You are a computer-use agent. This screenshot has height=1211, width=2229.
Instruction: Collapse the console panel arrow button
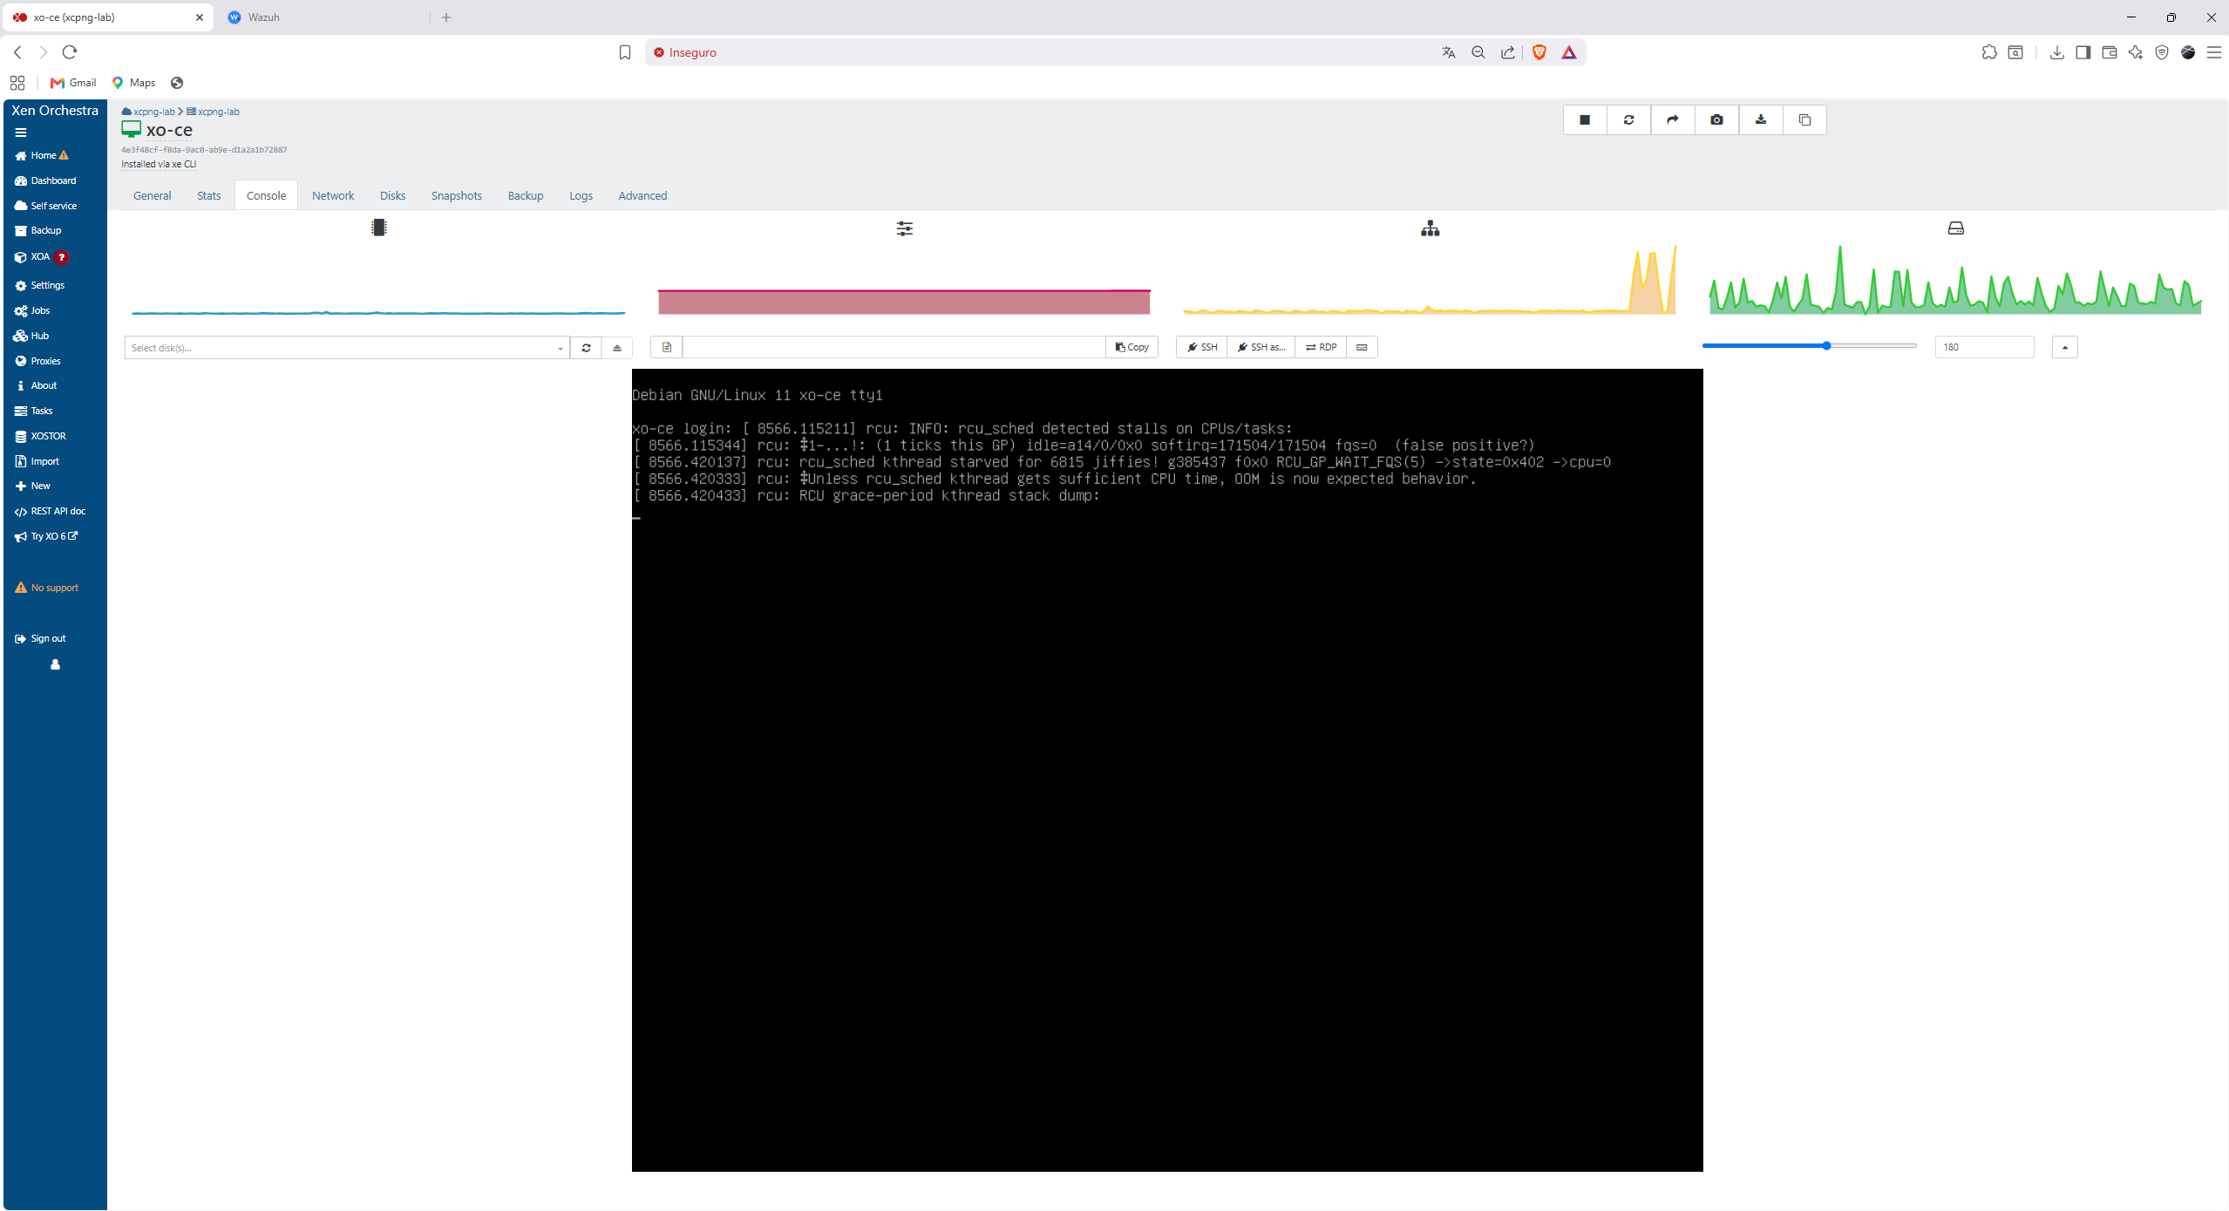2064,347
